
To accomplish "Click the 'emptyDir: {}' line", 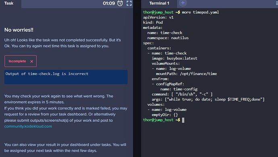I will click(x=165, y=114).
